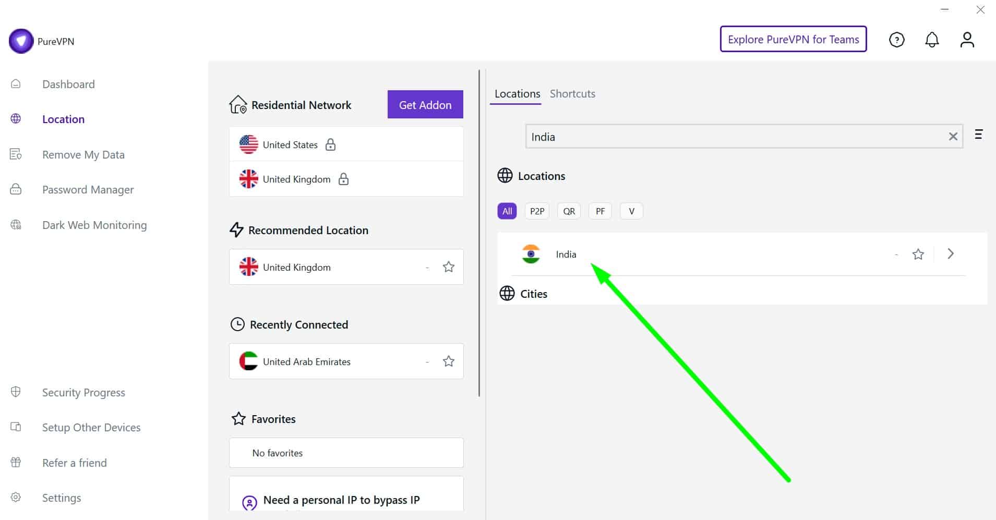Click the Password Manager lock icon
The height and width of the screenshot is (520, 996).
click(16, 189)
